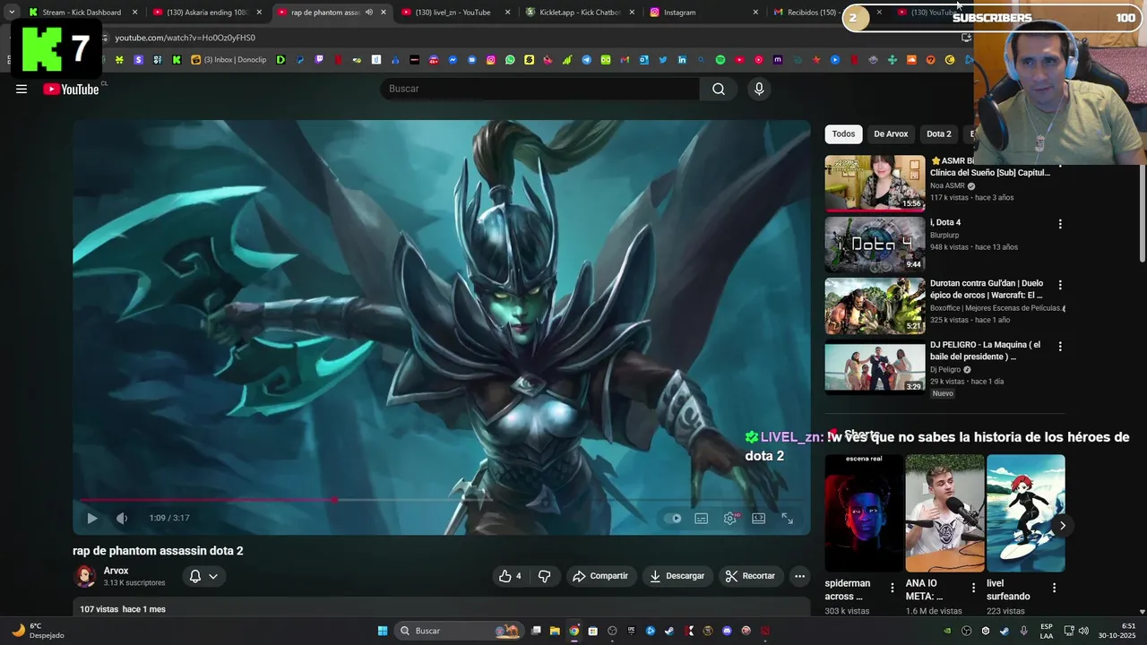This screenshot has height=645, width=1147.
Task: Open the ANA IO META Short
Action: click(x=944, y=513)
